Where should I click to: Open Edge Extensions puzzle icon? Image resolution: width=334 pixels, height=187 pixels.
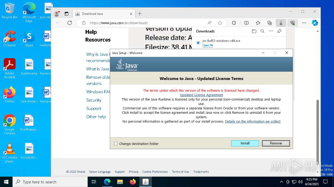[x=234, y=23]
